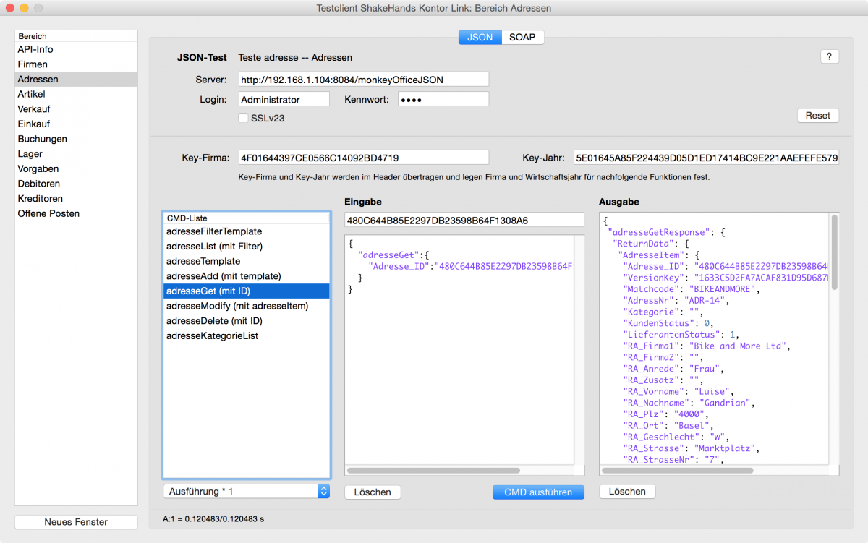The width and height of the screenshot is (868, 543).
Task: Click the Reset button
Action: (817, 115)
